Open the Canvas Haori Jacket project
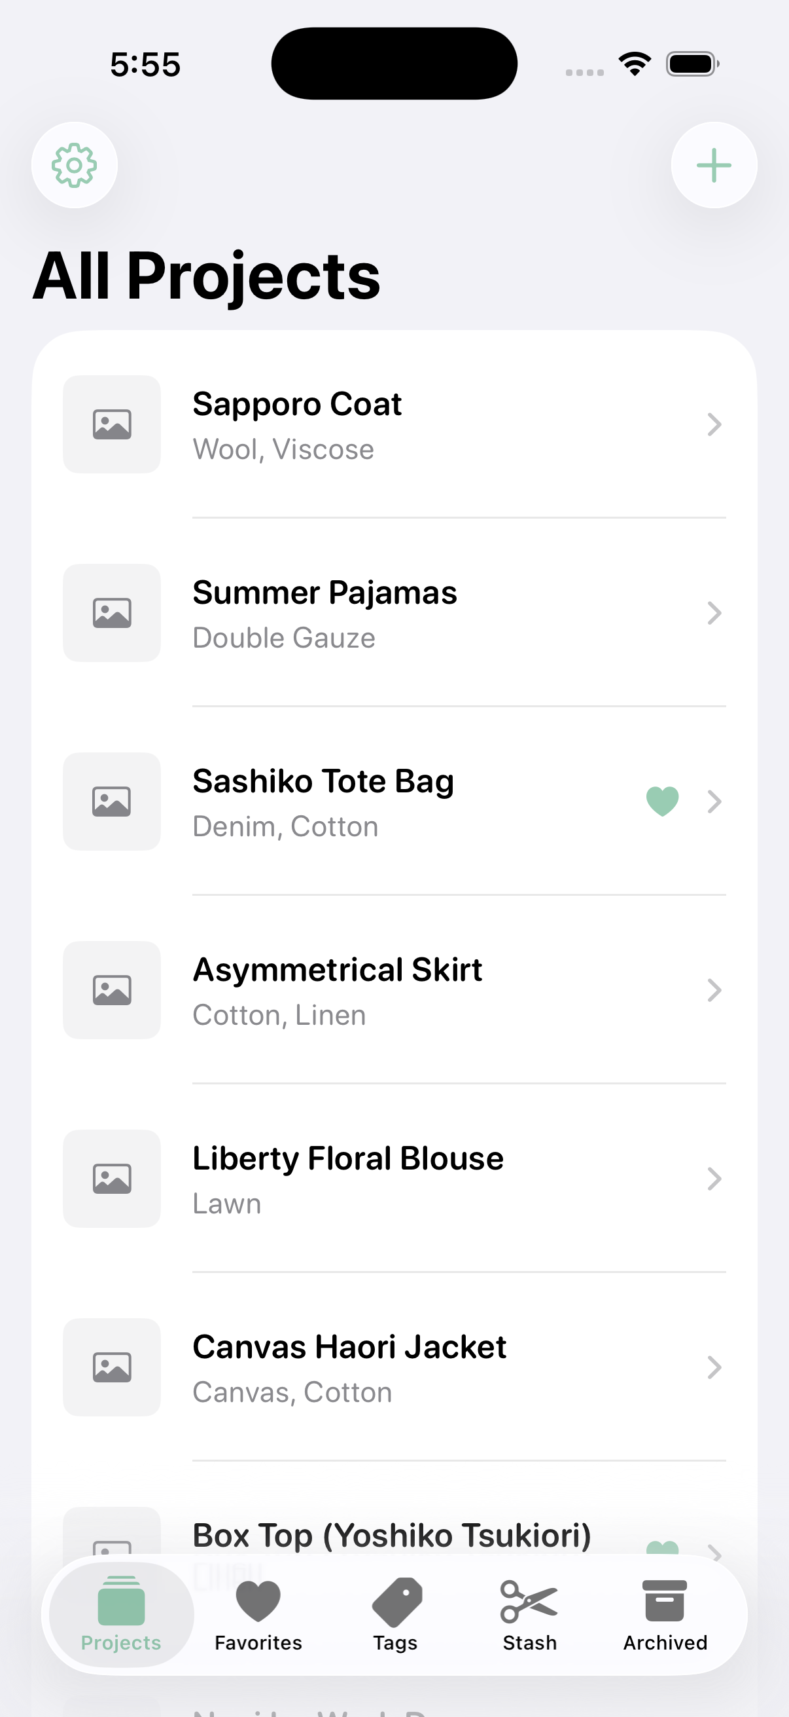 click(349, 1347)
